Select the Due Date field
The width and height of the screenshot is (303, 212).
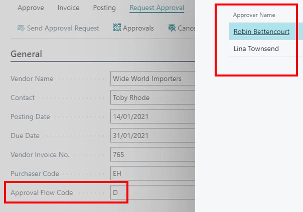(153, 135)
